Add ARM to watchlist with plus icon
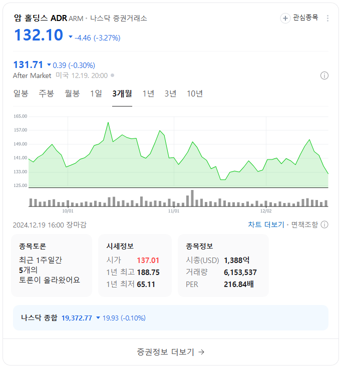The image size is (341, 370). (285, 18)
